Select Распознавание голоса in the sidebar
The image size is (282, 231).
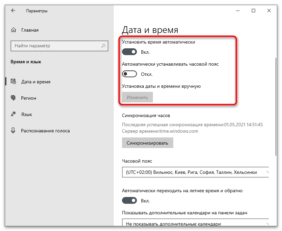click(45, 131)
